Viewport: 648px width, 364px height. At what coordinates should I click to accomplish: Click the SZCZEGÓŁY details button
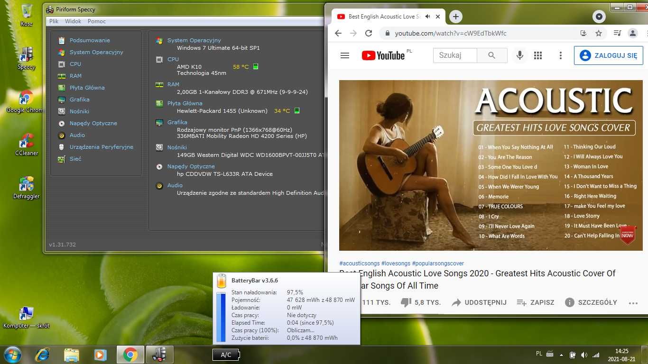[591, 302]
